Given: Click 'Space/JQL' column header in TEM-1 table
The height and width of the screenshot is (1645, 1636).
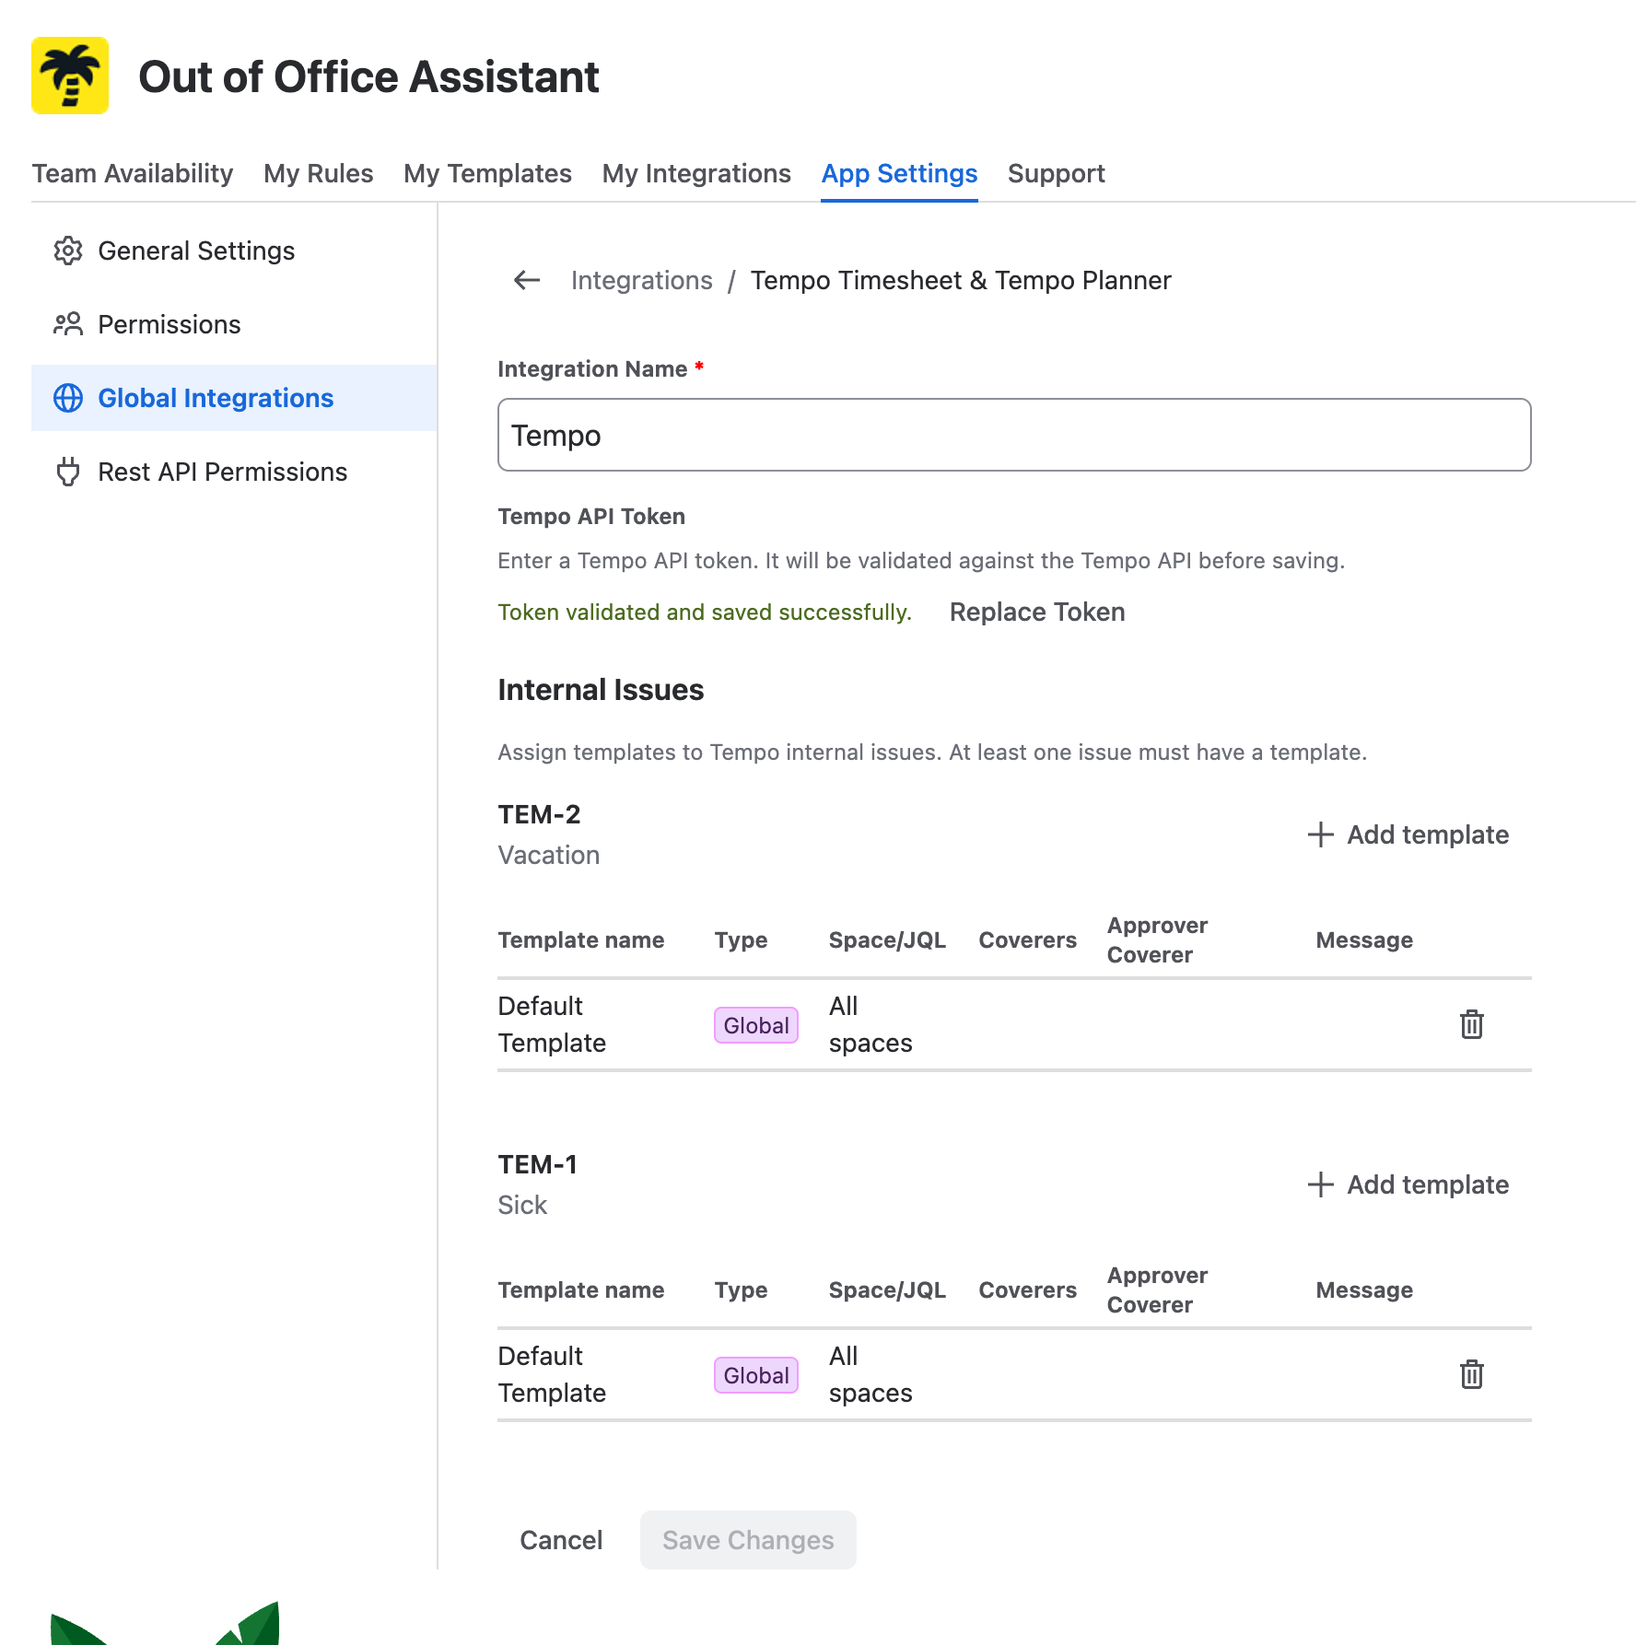Looking at the screenshot, I should 887,1289.
